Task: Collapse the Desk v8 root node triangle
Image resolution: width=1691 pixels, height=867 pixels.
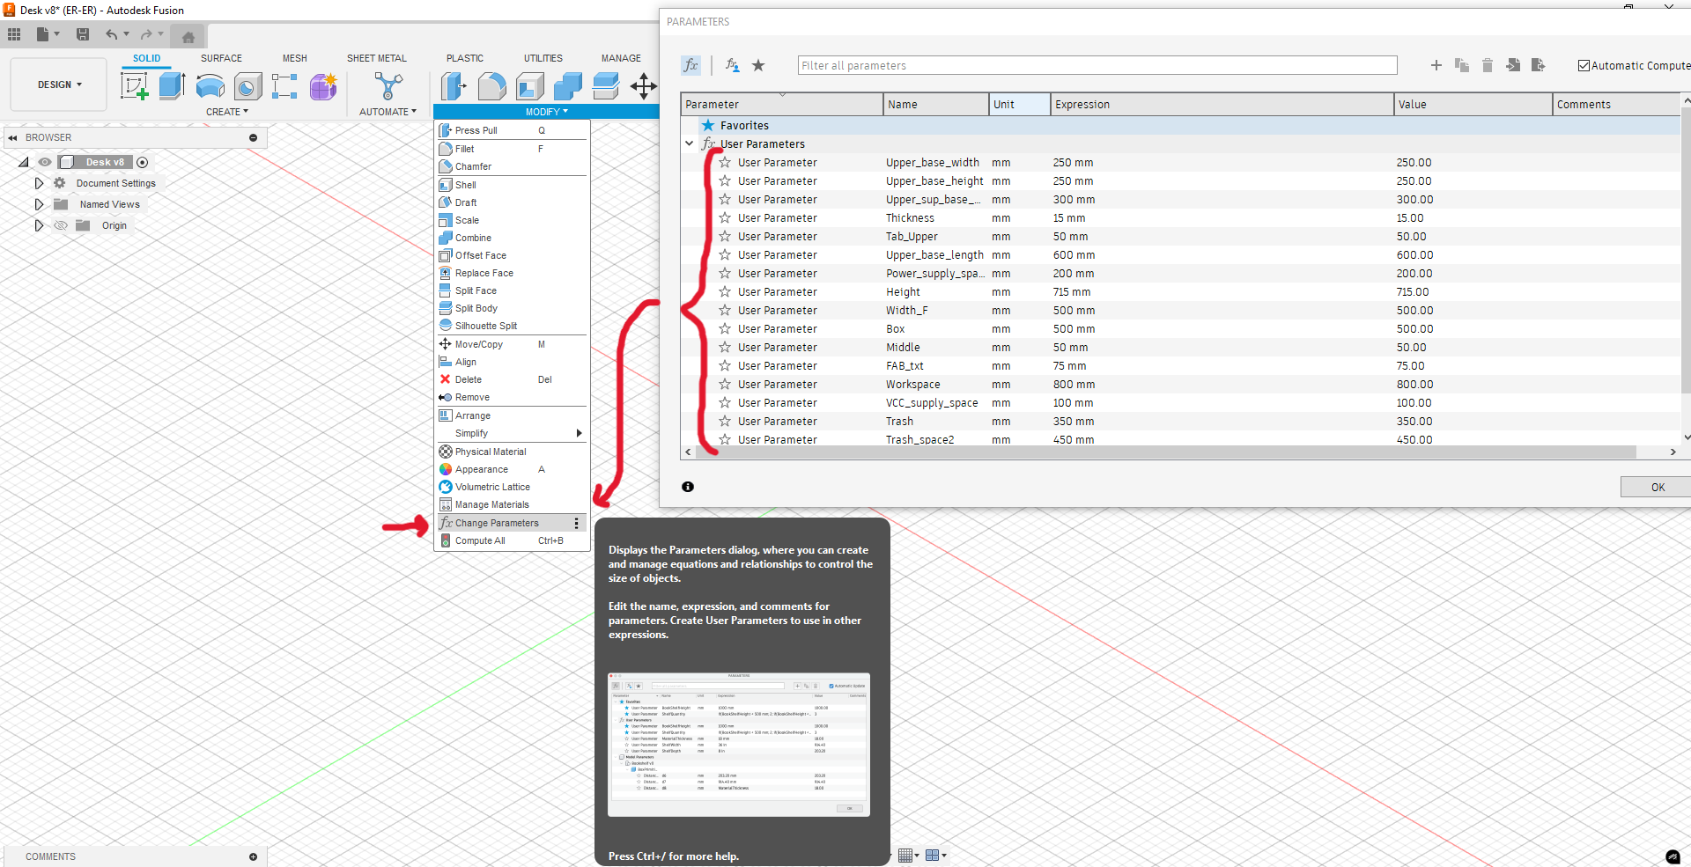Action: (x=24, y=162)
